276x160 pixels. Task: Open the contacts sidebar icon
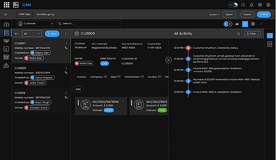(x=7, y=33)
